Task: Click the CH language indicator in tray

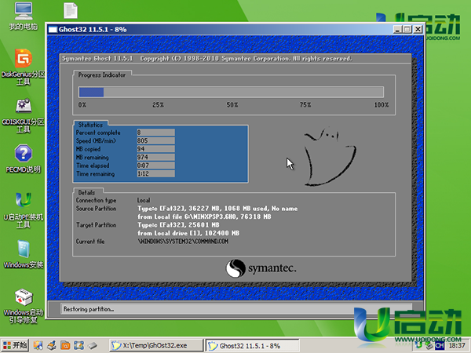Action: 440,345
